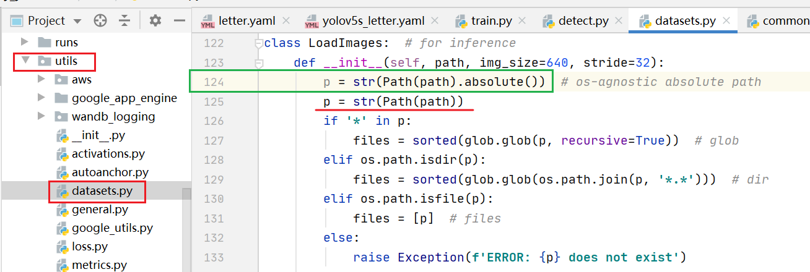Close the yolov5s_letter.yaml tab
The width and height of the screenshot is (810, 272).
[x=436, y=21]
